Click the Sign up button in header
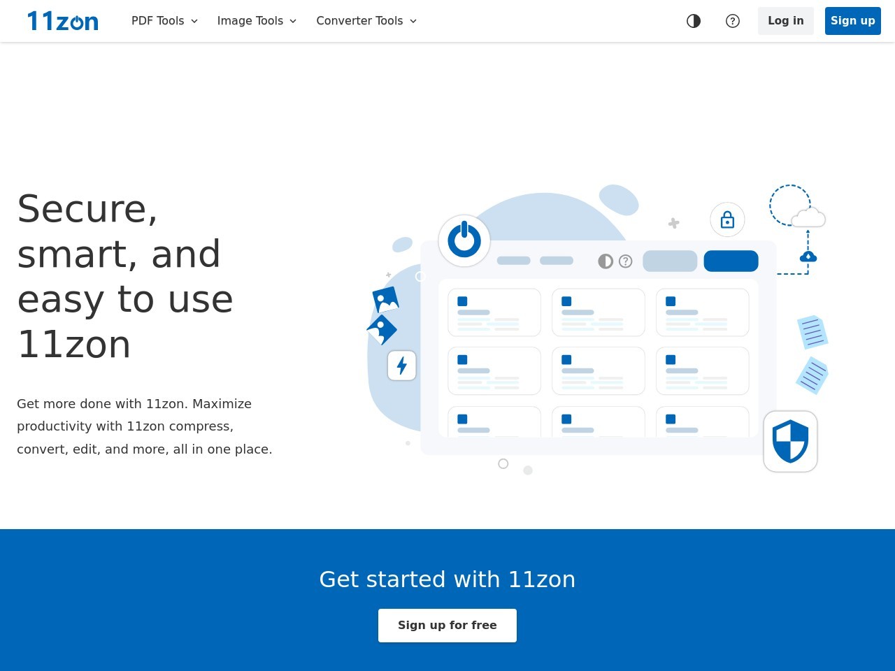The height and width of the screenshot is (671, 895). (853, 21)
